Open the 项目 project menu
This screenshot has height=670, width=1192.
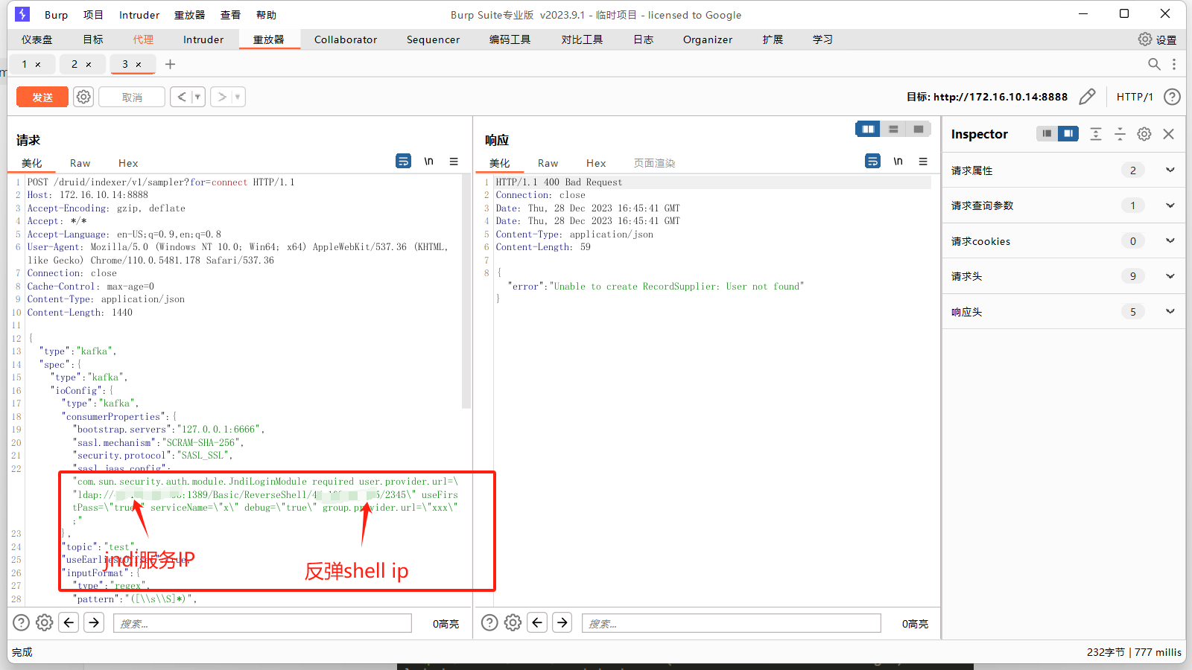coord(93,15)
